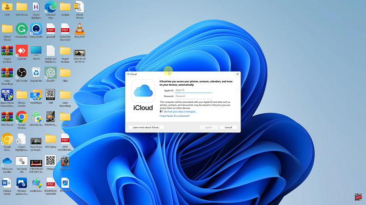Select the IMG_9155 photo thumbnail of a man
This screenshot has width=366, height=205.
point(65,163)
